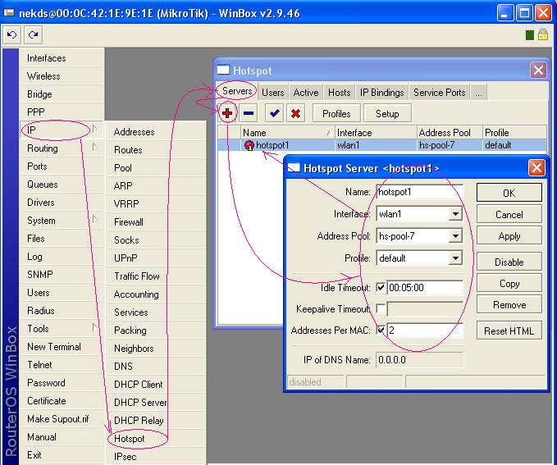The height and width of the screenshot is (465, 557).
Task: Click the green traffic indicator icon
Action: (x=530, y=34)
